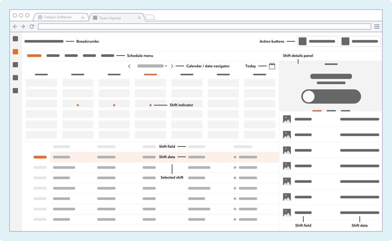Image resolution: width=392 pixels, height=241 pixels.
Task: Select the orange tab in shift details panel
Action: [x=317, y=111]
